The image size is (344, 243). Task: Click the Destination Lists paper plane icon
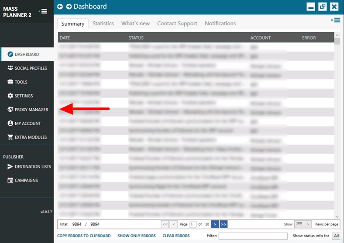click(x=10, y=167)
